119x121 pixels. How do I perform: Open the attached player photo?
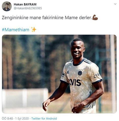[59, 74]
